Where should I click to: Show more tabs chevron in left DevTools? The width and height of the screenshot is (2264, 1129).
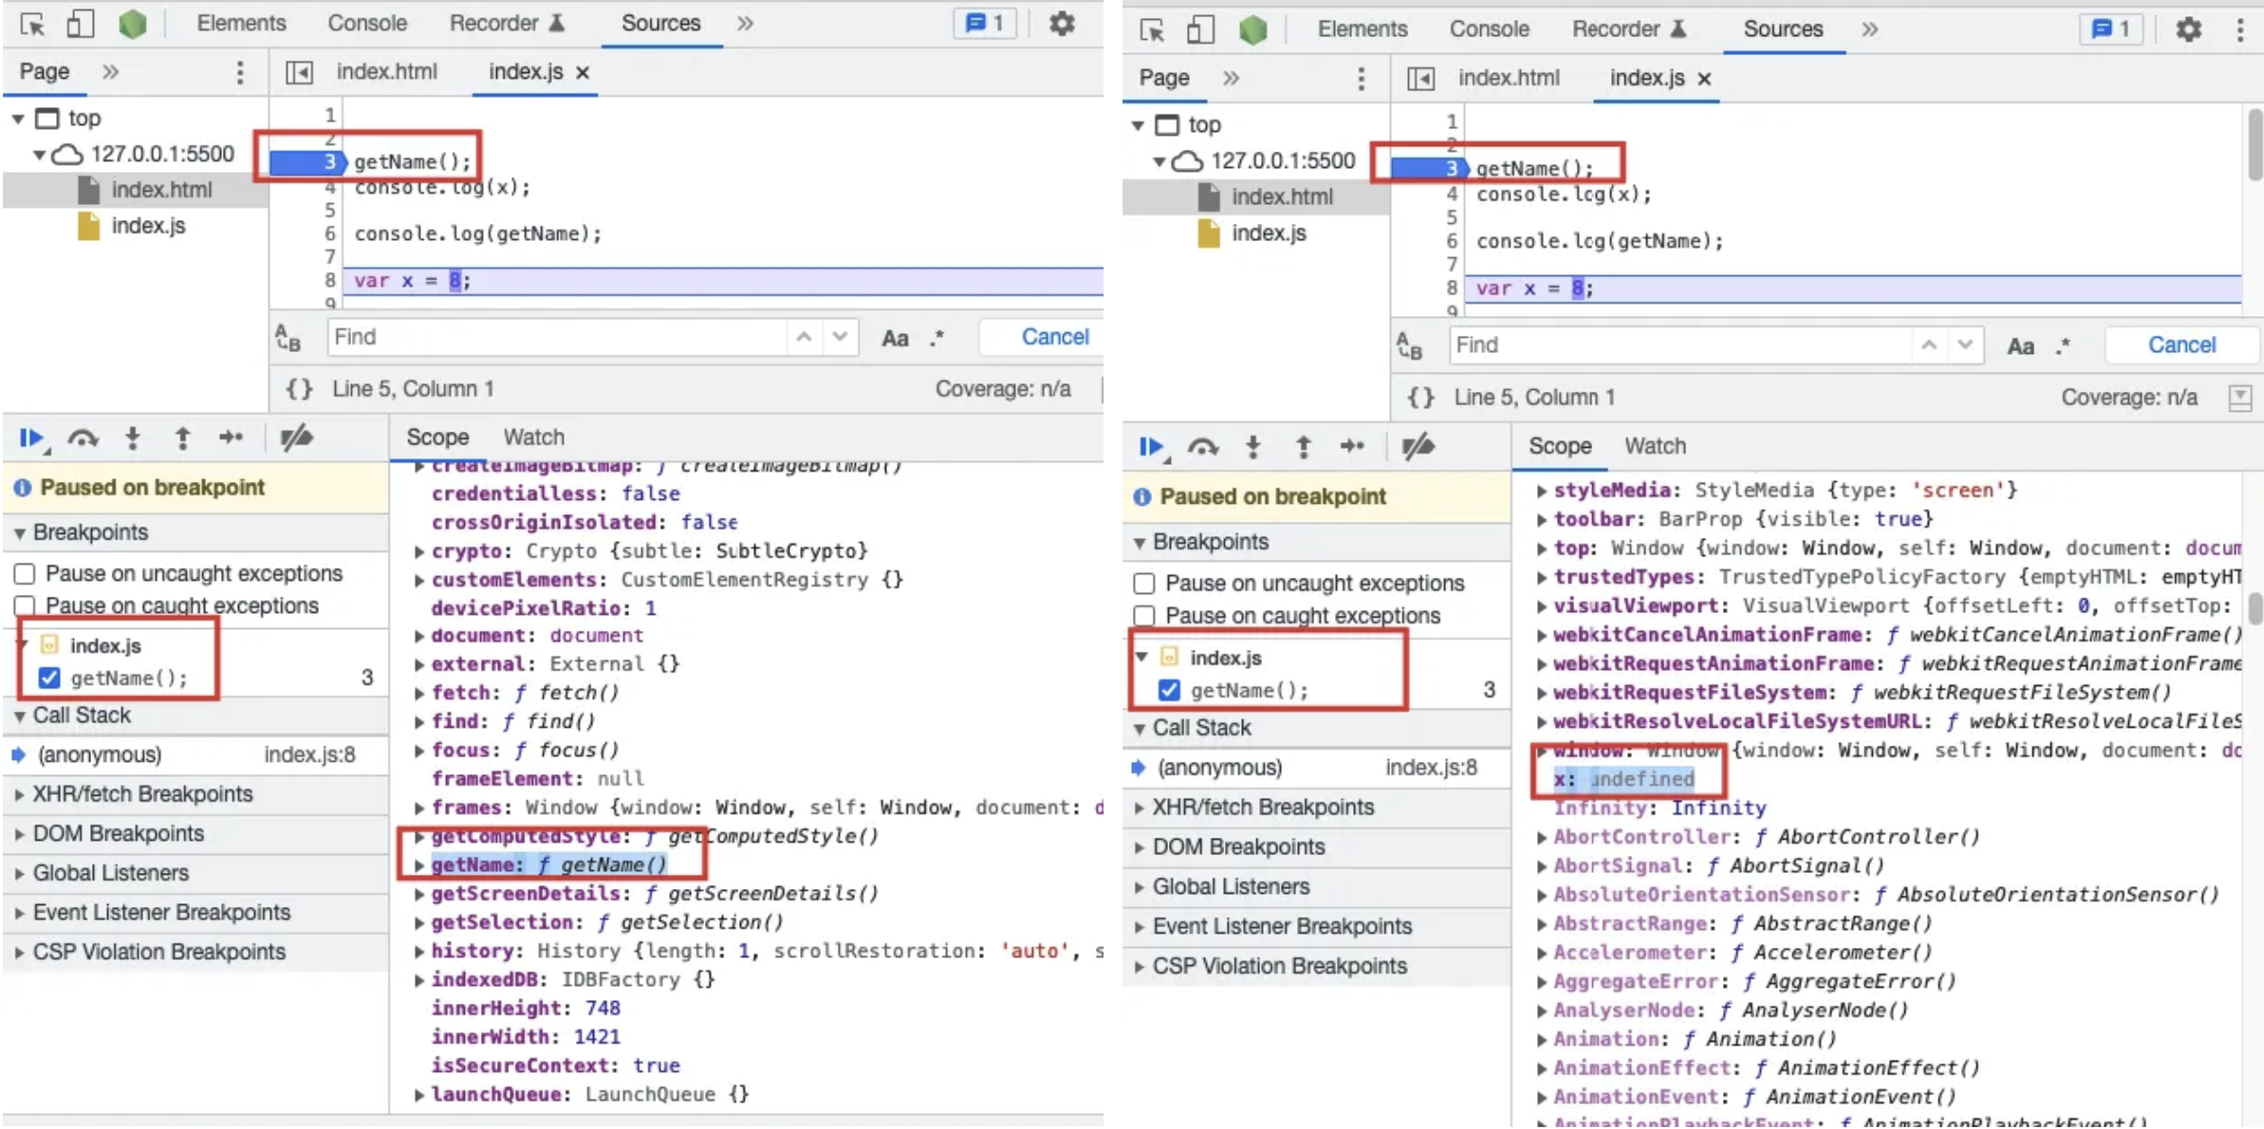pyautogui.click(x=745, y=23)
